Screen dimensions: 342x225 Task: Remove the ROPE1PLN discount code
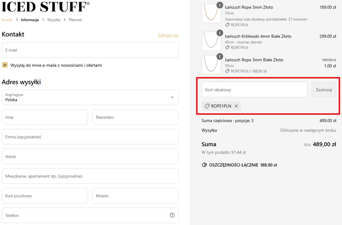coord(236,106)
